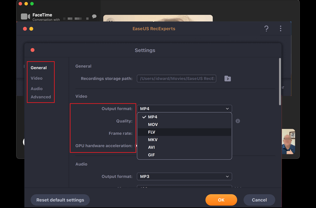
Task: Open the EaseUS RecExperts help question mark
Action: click(266, 29)
